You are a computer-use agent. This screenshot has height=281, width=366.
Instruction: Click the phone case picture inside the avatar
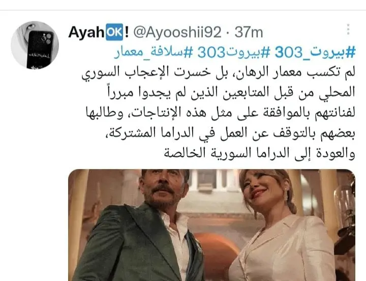tap(40, 49)
